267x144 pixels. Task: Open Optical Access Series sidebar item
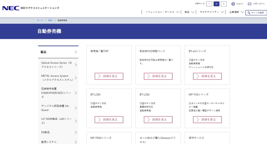tap(58, 65)
